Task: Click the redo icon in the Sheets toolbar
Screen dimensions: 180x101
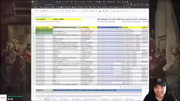Action: 41,11
